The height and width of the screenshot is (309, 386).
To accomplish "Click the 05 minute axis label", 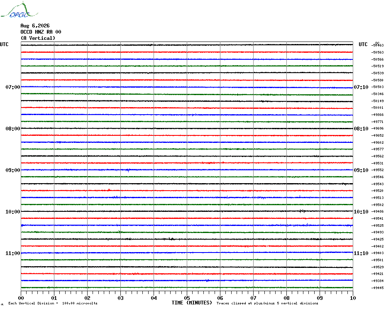I will 187,298.
